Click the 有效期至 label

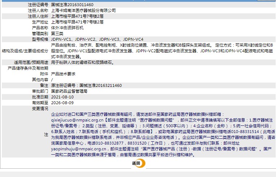(x=40, y=103)
